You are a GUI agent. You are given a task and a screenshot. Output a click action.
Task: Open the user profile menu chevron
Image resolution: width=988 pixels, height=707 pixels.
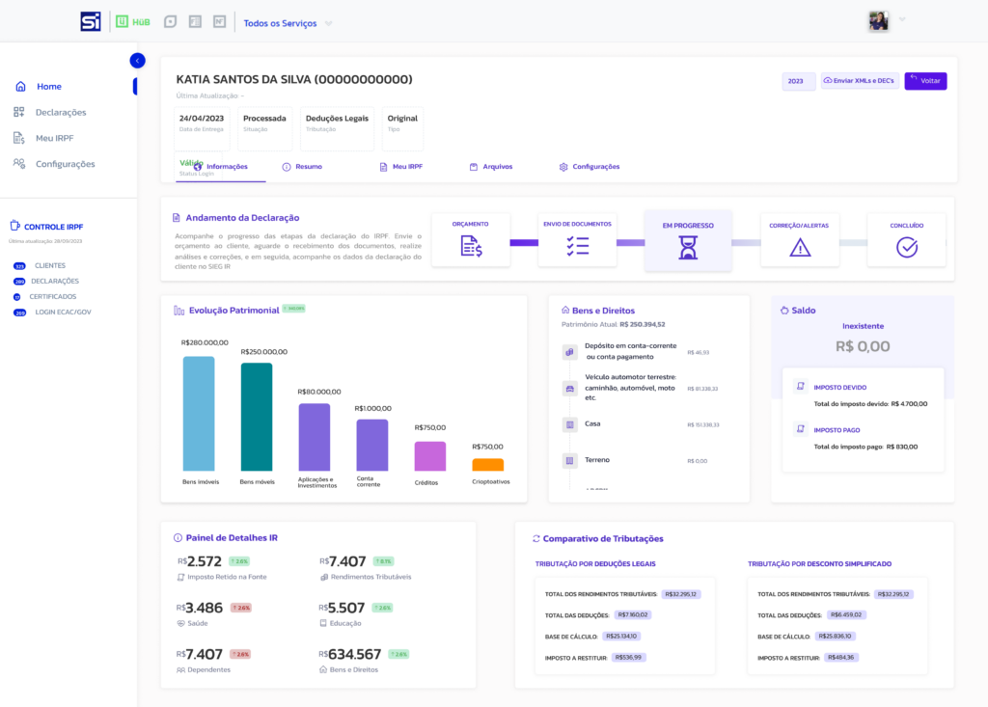pyautogui.click(x=902, y=19)
